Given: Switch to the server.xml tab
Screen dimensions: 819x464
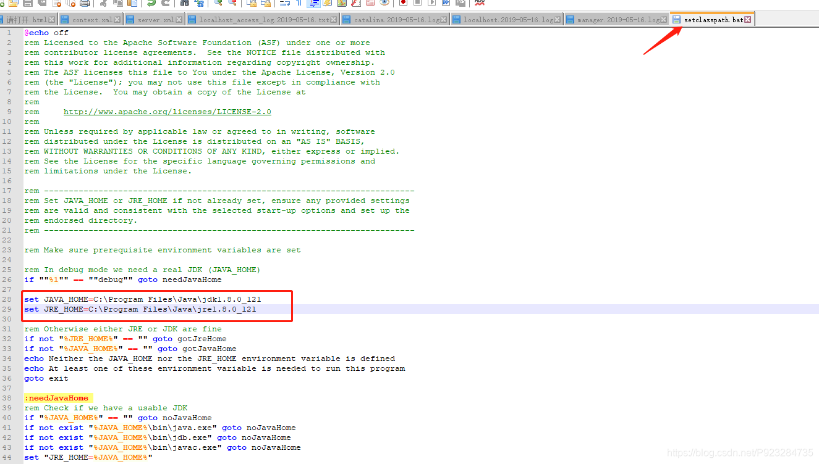Looking at the screenshot, I should [x=155, y=20].
